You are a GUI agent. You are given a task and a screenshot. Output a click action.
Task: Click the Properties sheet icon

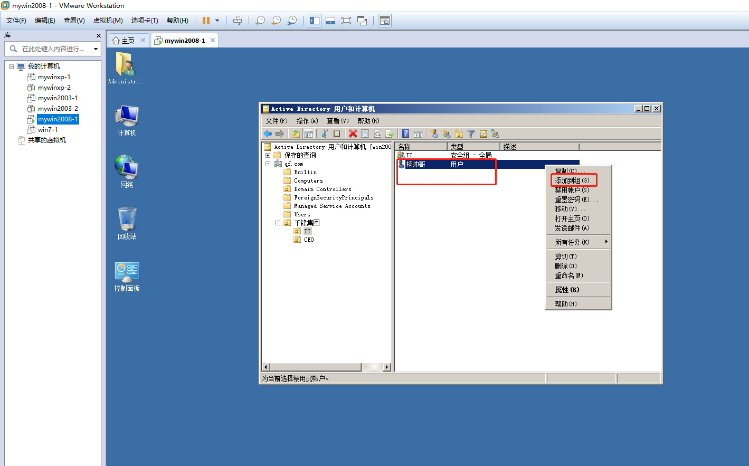click(365, 134)
